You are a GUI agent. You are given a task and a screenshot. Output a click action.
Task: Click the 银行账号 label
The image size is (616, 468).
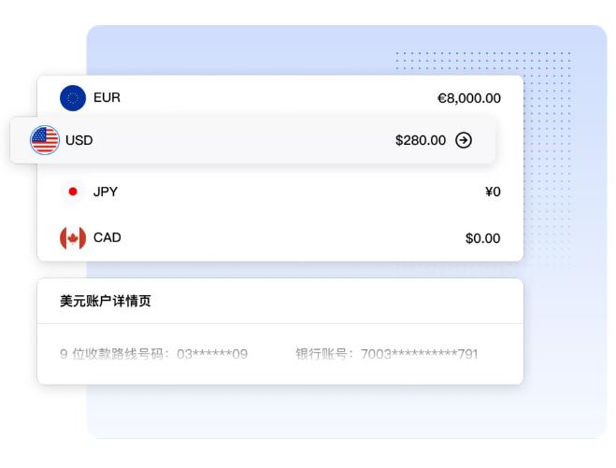[323, 354]
